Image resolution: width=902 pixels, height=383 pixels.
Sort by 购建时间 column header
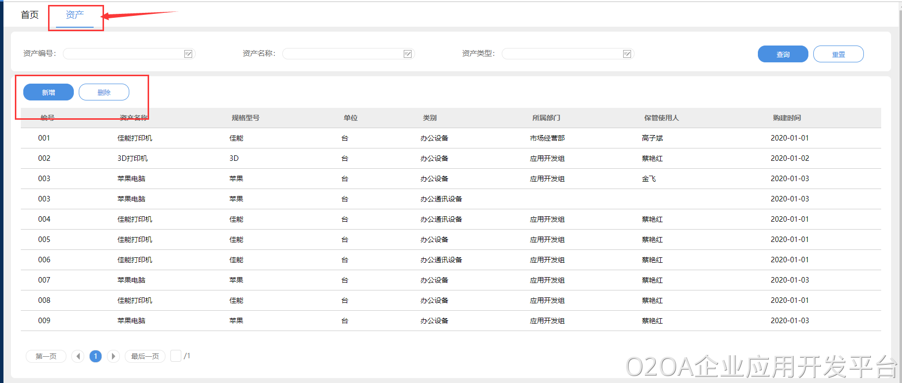click(x=787, y=118)
